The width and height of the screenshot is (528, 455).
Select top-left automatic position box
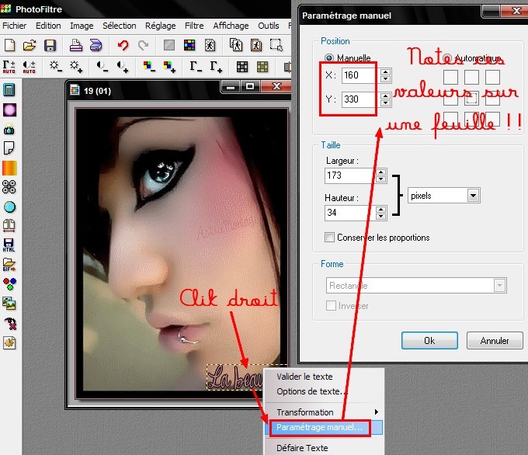[x=450, y=77]
